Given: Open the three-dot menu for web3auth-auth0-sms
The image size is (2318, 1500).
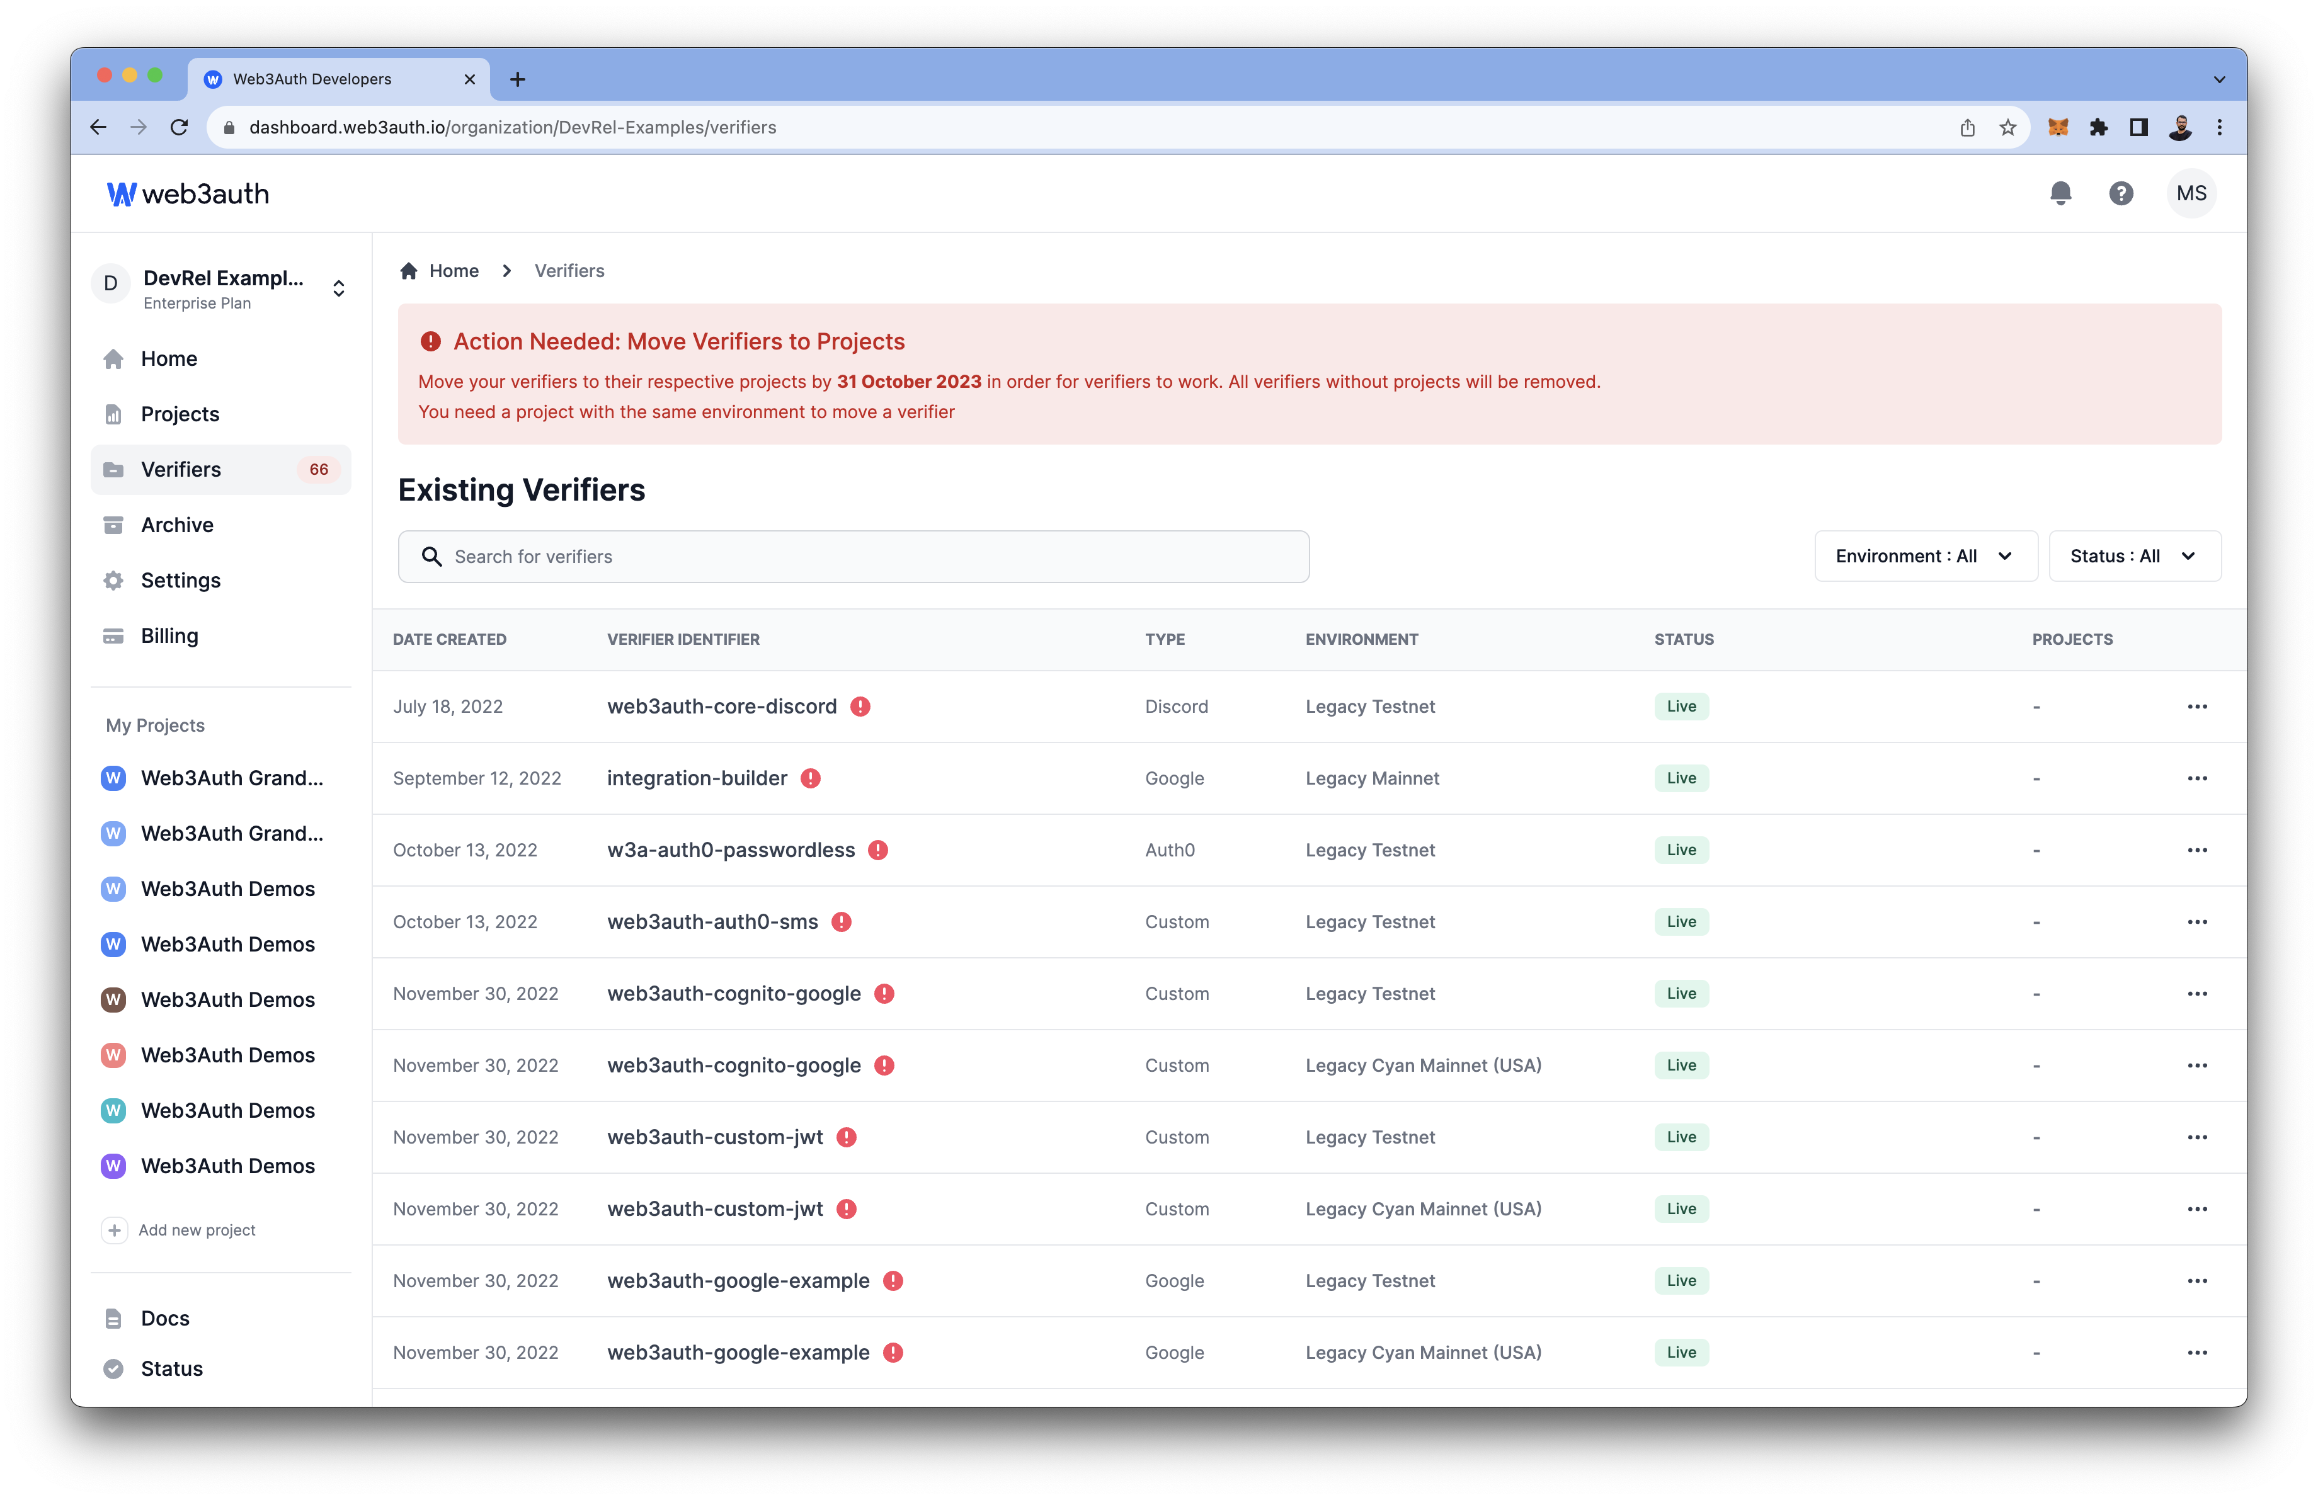Looking at the screenshot, I should click(x=2197, y=922).
